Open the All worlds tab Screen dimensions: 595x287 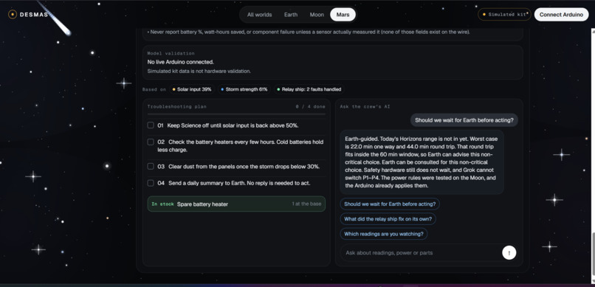260,15
